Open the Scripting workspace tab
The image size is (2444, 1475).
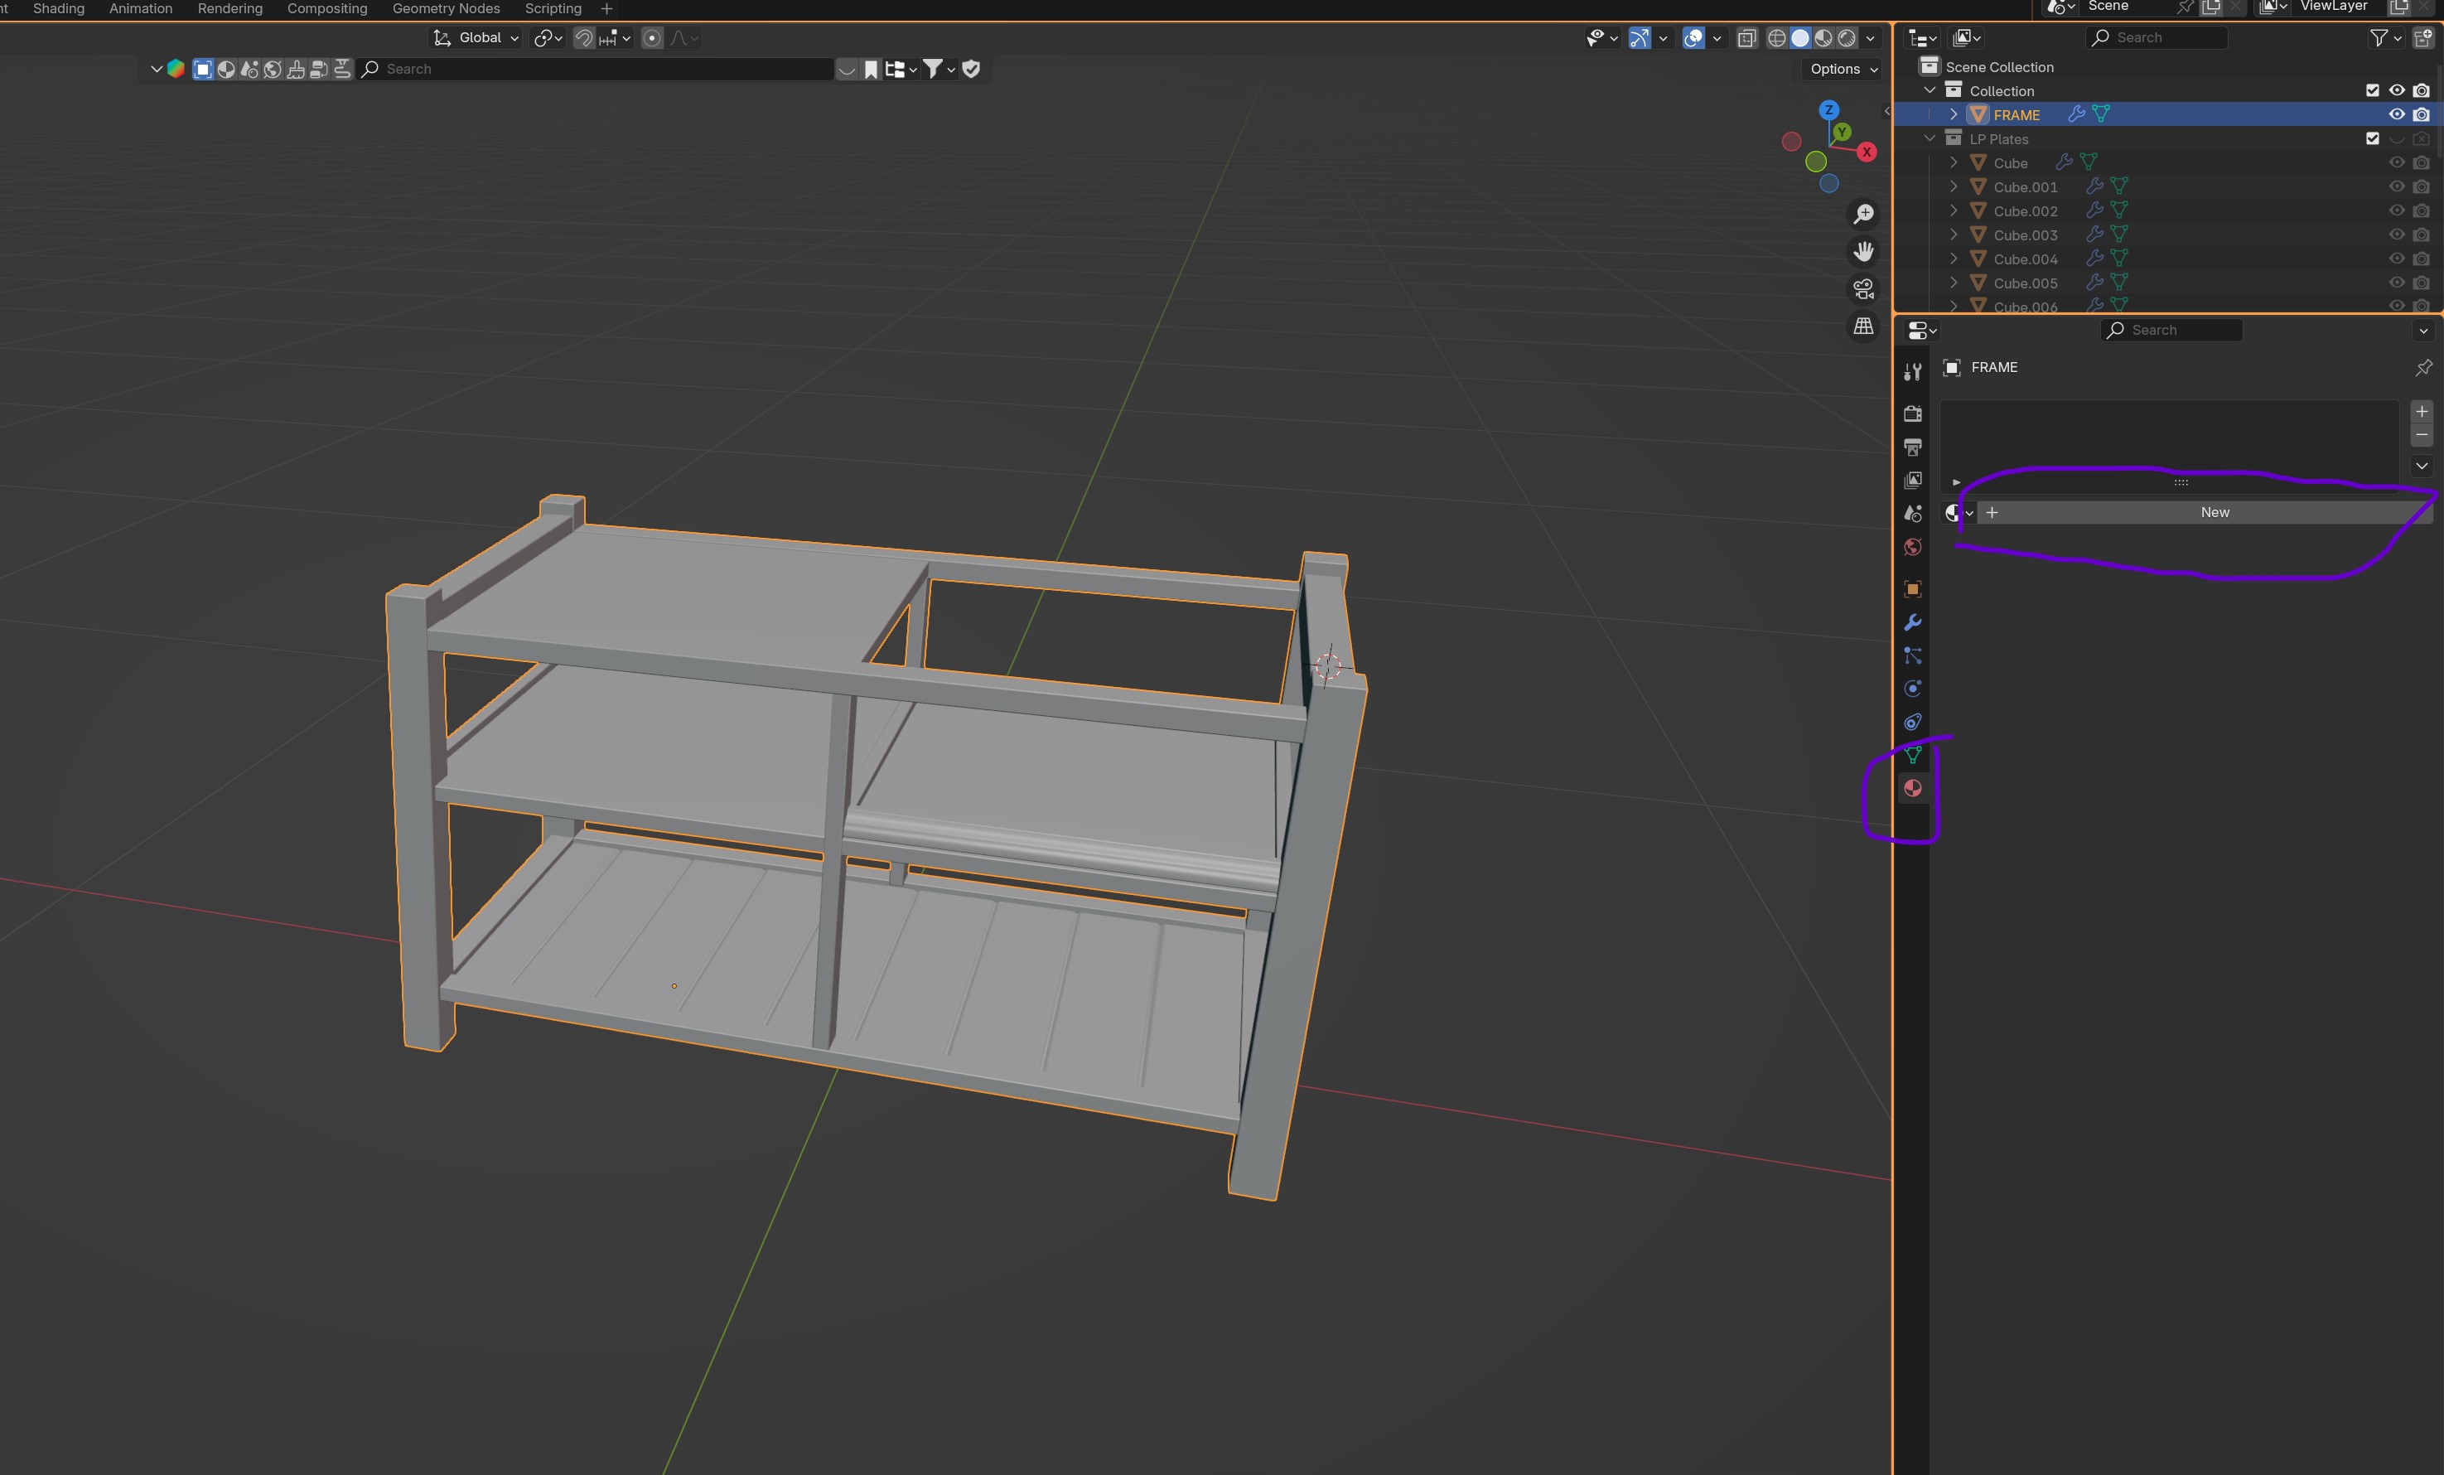click(553, 8)
